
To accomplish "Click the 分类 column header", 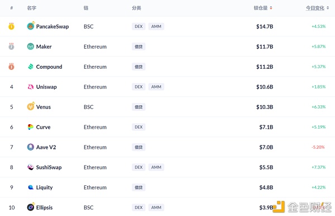I will tap(137, 8).
